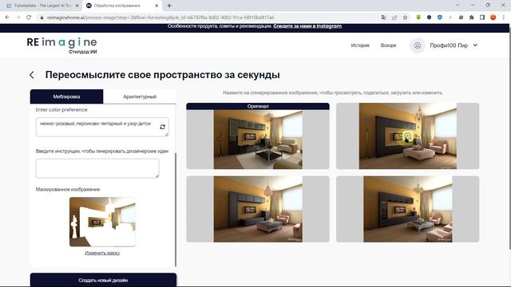Open the История menu link
This screenshot has width=511, height=287.
(x=360, y=45)
